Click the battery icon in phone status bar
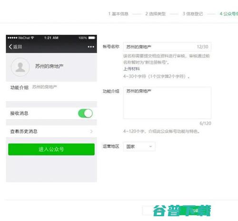Image resolution: width=238 pixels, height=221 pixels. (x=92, y=38)
